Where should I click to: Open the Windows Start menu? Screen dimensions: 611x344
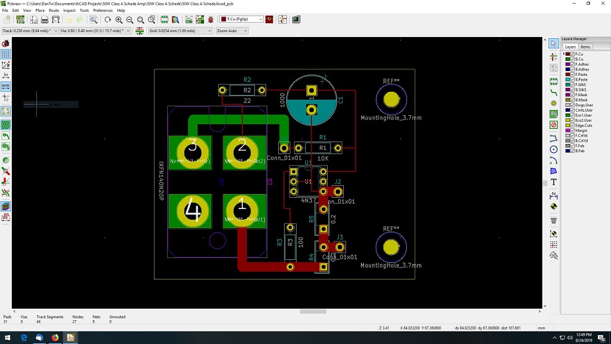tap(7, 338)
